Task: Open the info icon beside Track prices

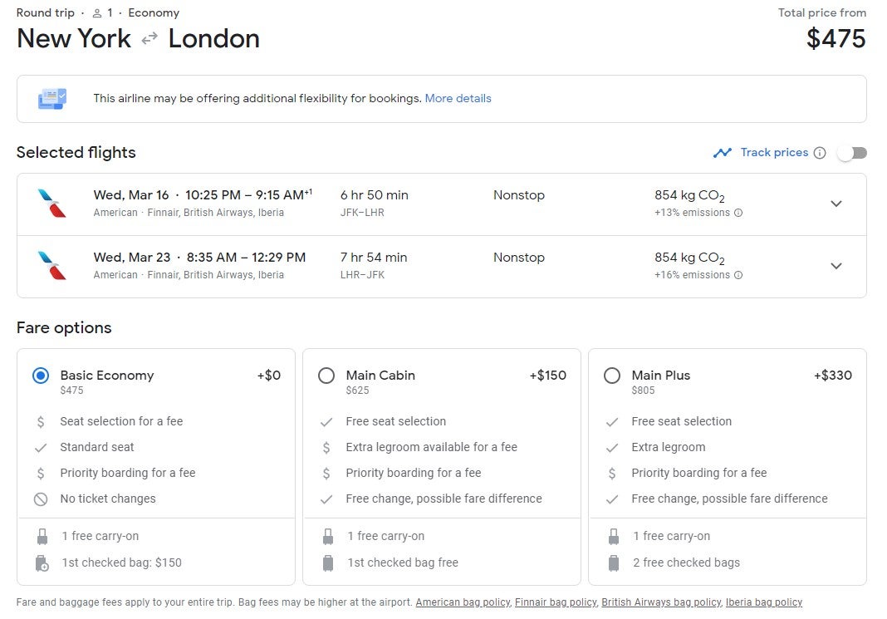Action: (821, 152)
